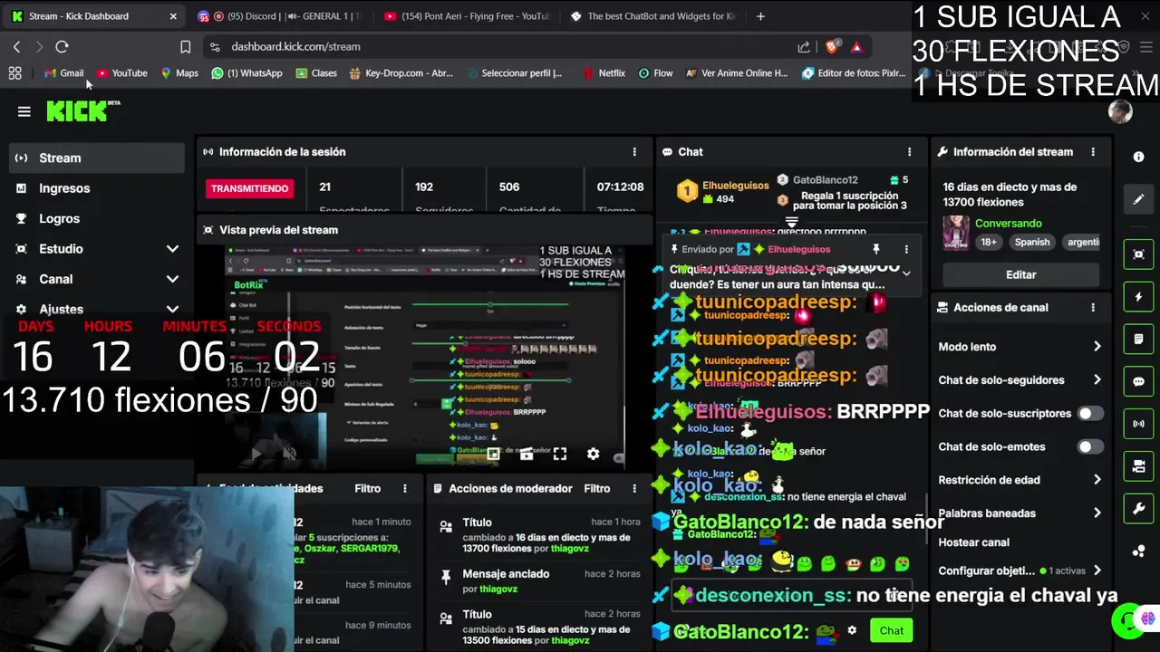Toggle the wrench icon in right sidebar

click(x=1139, y=509)
